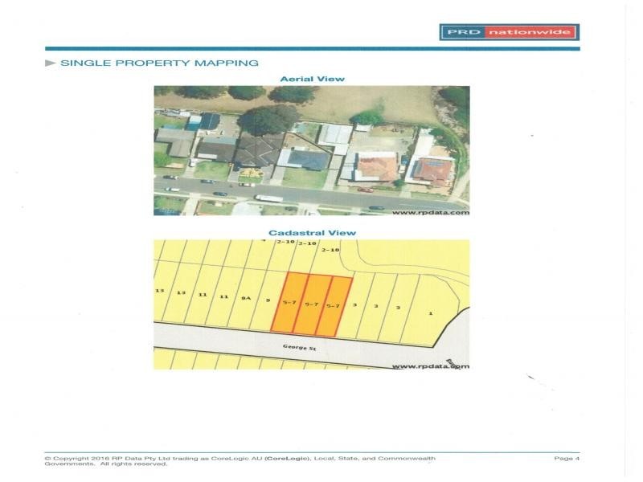This screenshot has height=482, width=643.
Task: Click the PRD nationwide logo
Action: pyautogui.click(x=509, y=32)
